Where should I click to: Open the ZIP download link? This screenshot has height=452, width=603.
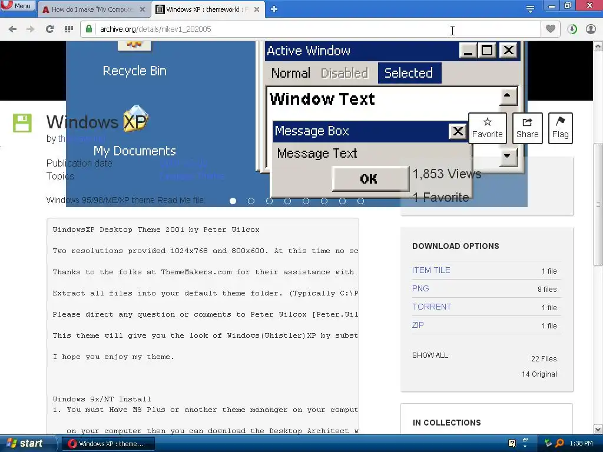418,325
